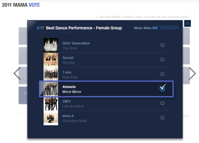Go to the next category arrow
The image size is (199, 143).
[x=192, y=73]
